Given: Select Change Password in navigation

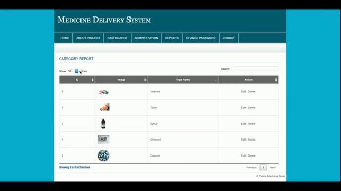Looking at the screenshot, I should 201,38.
